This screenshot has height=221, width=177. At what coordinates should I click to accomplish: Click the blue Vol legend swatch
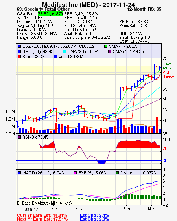coord(55,57)
